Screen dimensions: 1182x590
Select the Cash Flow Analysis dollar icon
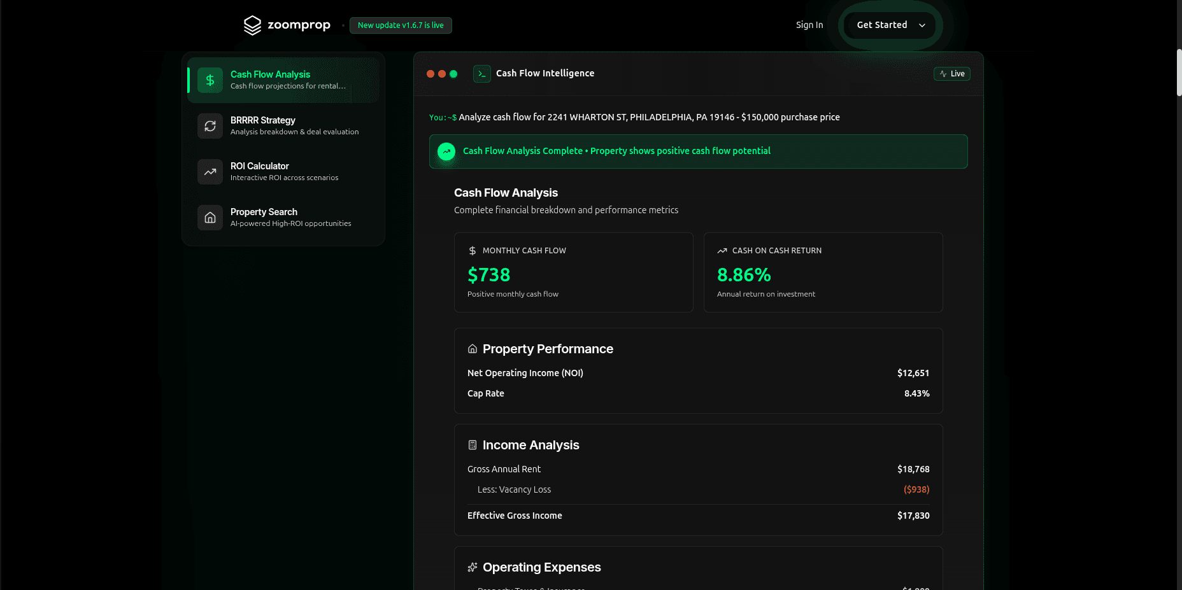coord(210,80)
